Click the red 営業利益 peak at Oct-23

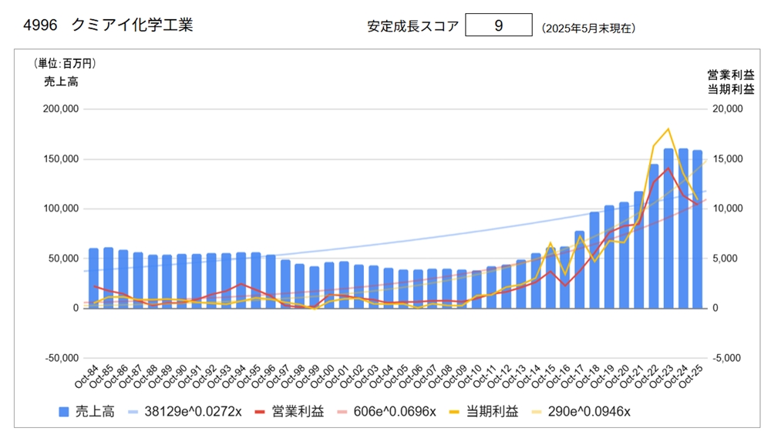668,169
